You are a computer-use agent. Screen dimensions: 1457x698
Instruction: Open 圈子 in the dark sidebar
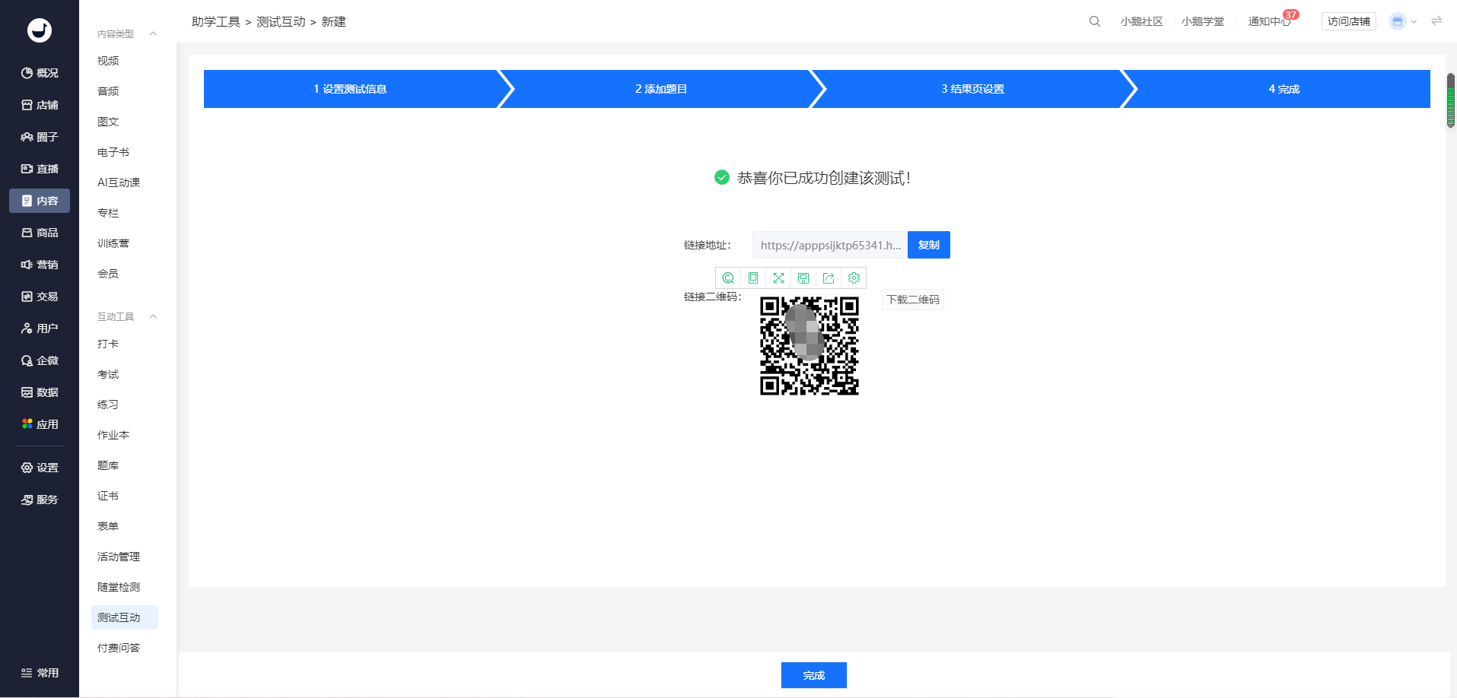(x=40, y=137)
